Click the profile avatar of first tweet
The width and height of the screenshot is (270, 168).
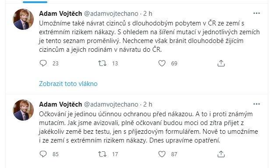[23, 19]
